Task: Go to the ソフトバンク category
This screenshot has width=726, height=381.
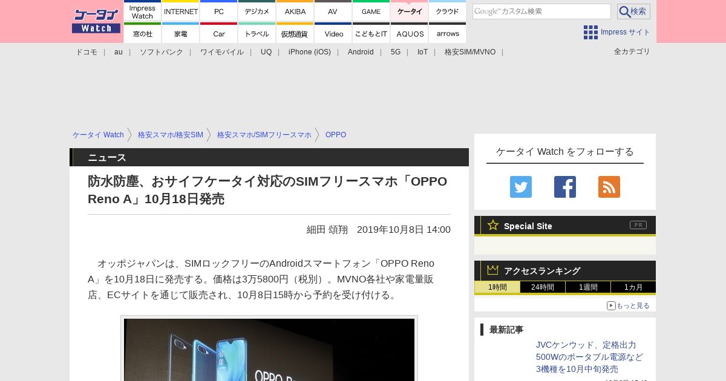Action: [x=162, y=52]
